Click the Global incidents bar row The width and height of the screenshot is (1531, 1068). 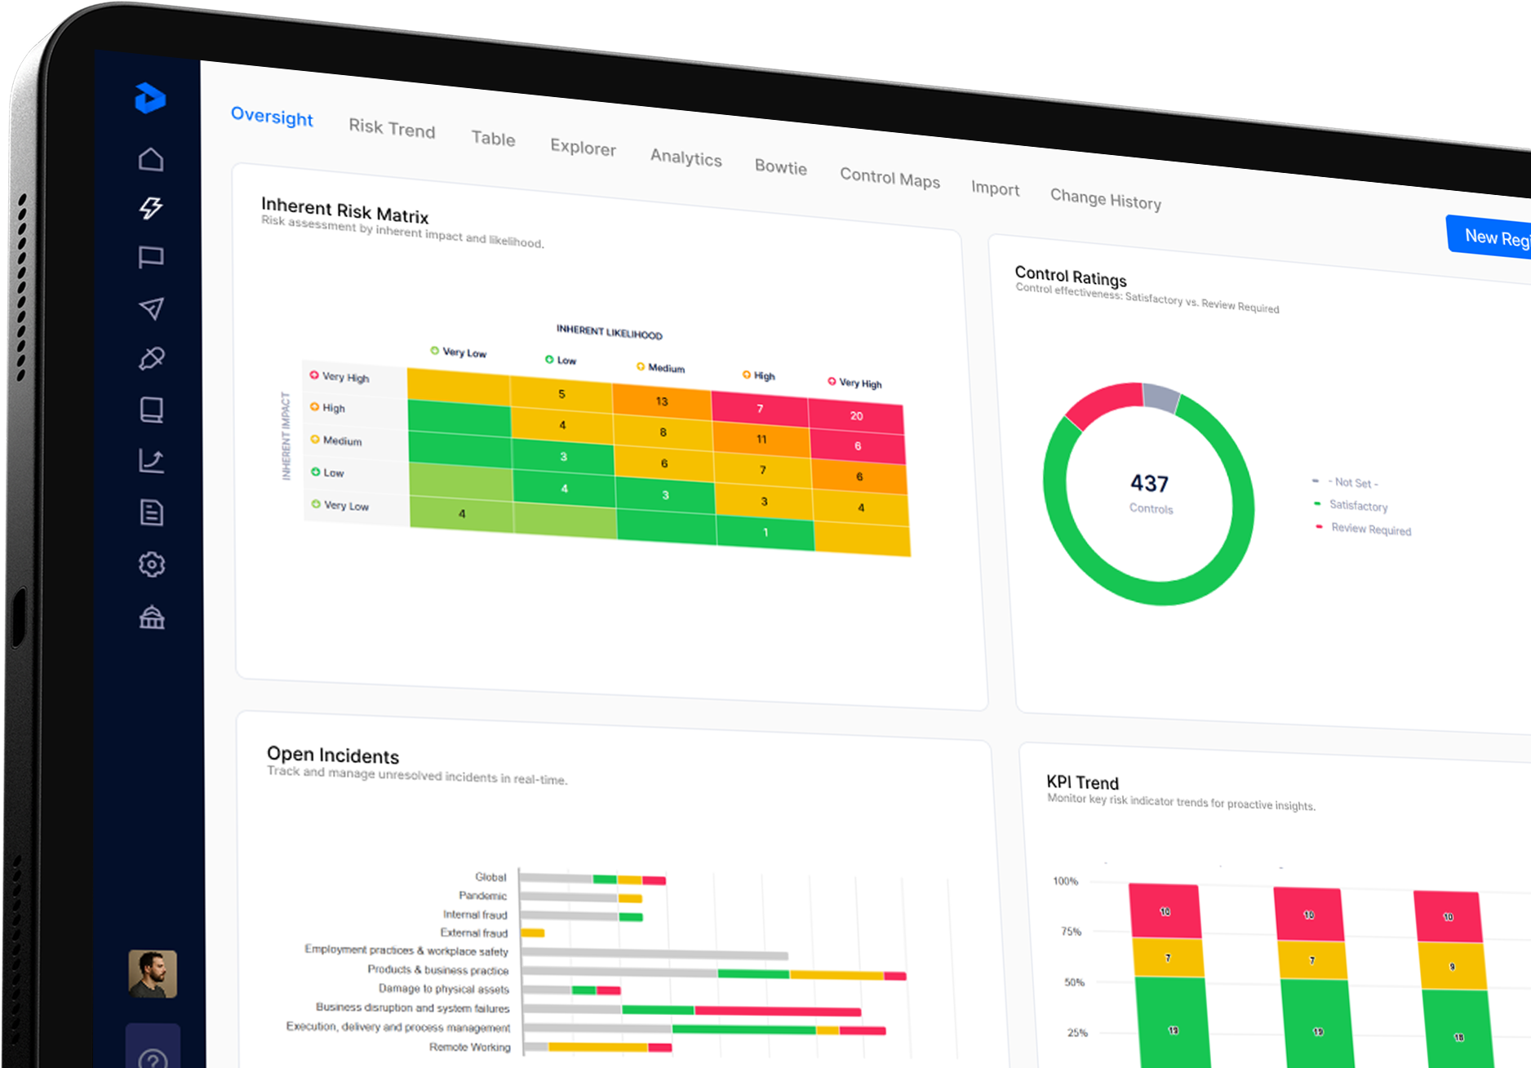click(x=592, y=879)
